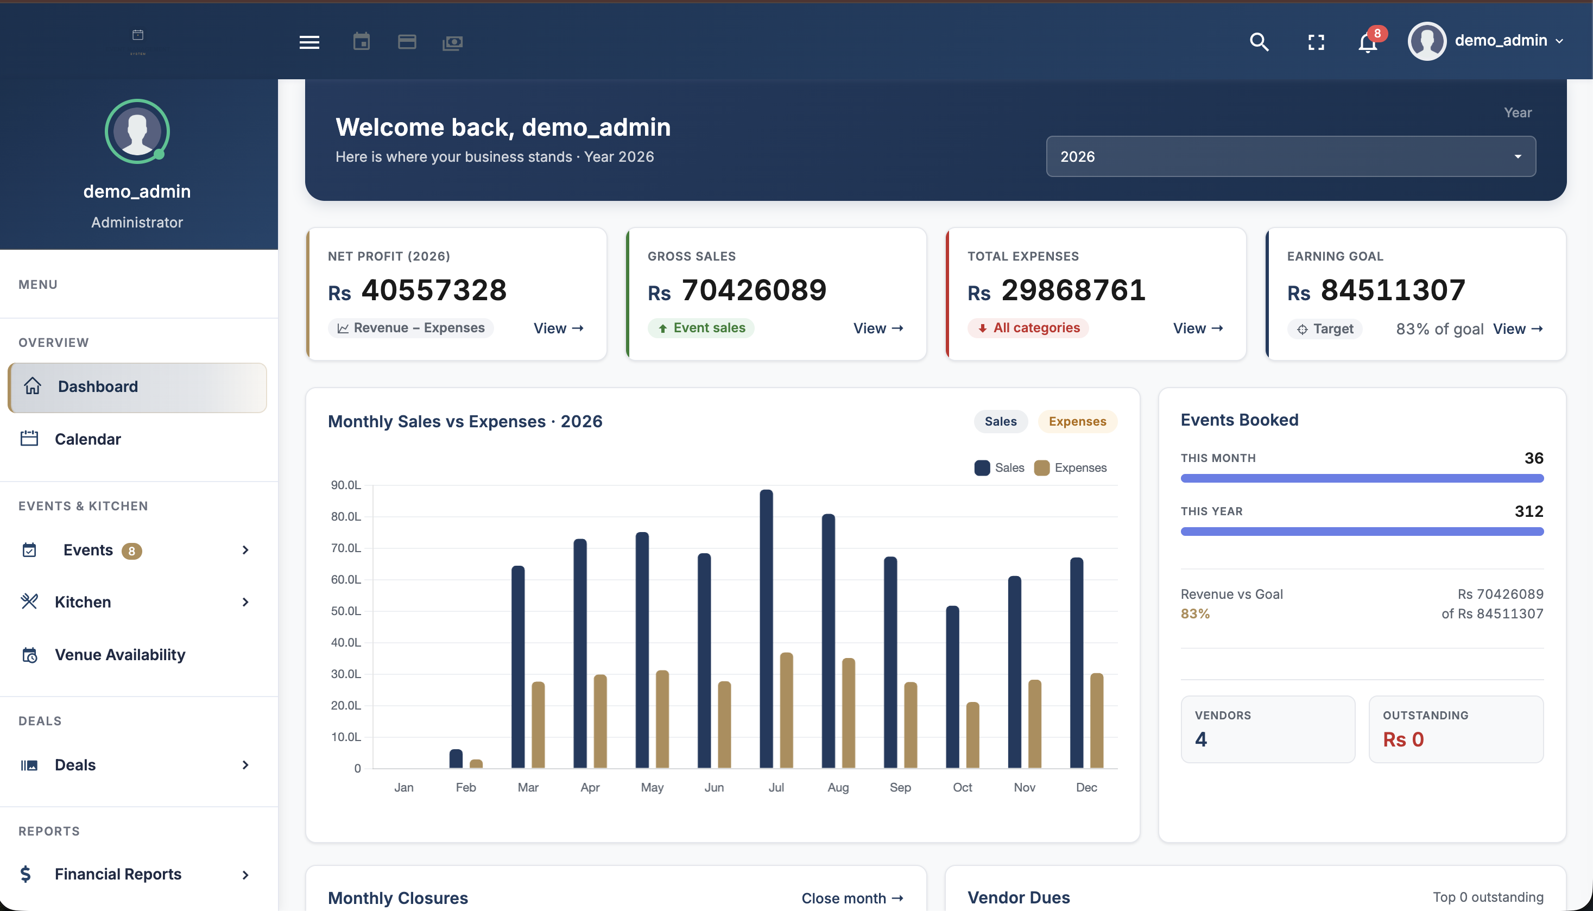Image resolution: width=1593 pixels, height=911 pixels.
Task: Toggle Expenses series in chart legend
Action: tap(1071, 467)
